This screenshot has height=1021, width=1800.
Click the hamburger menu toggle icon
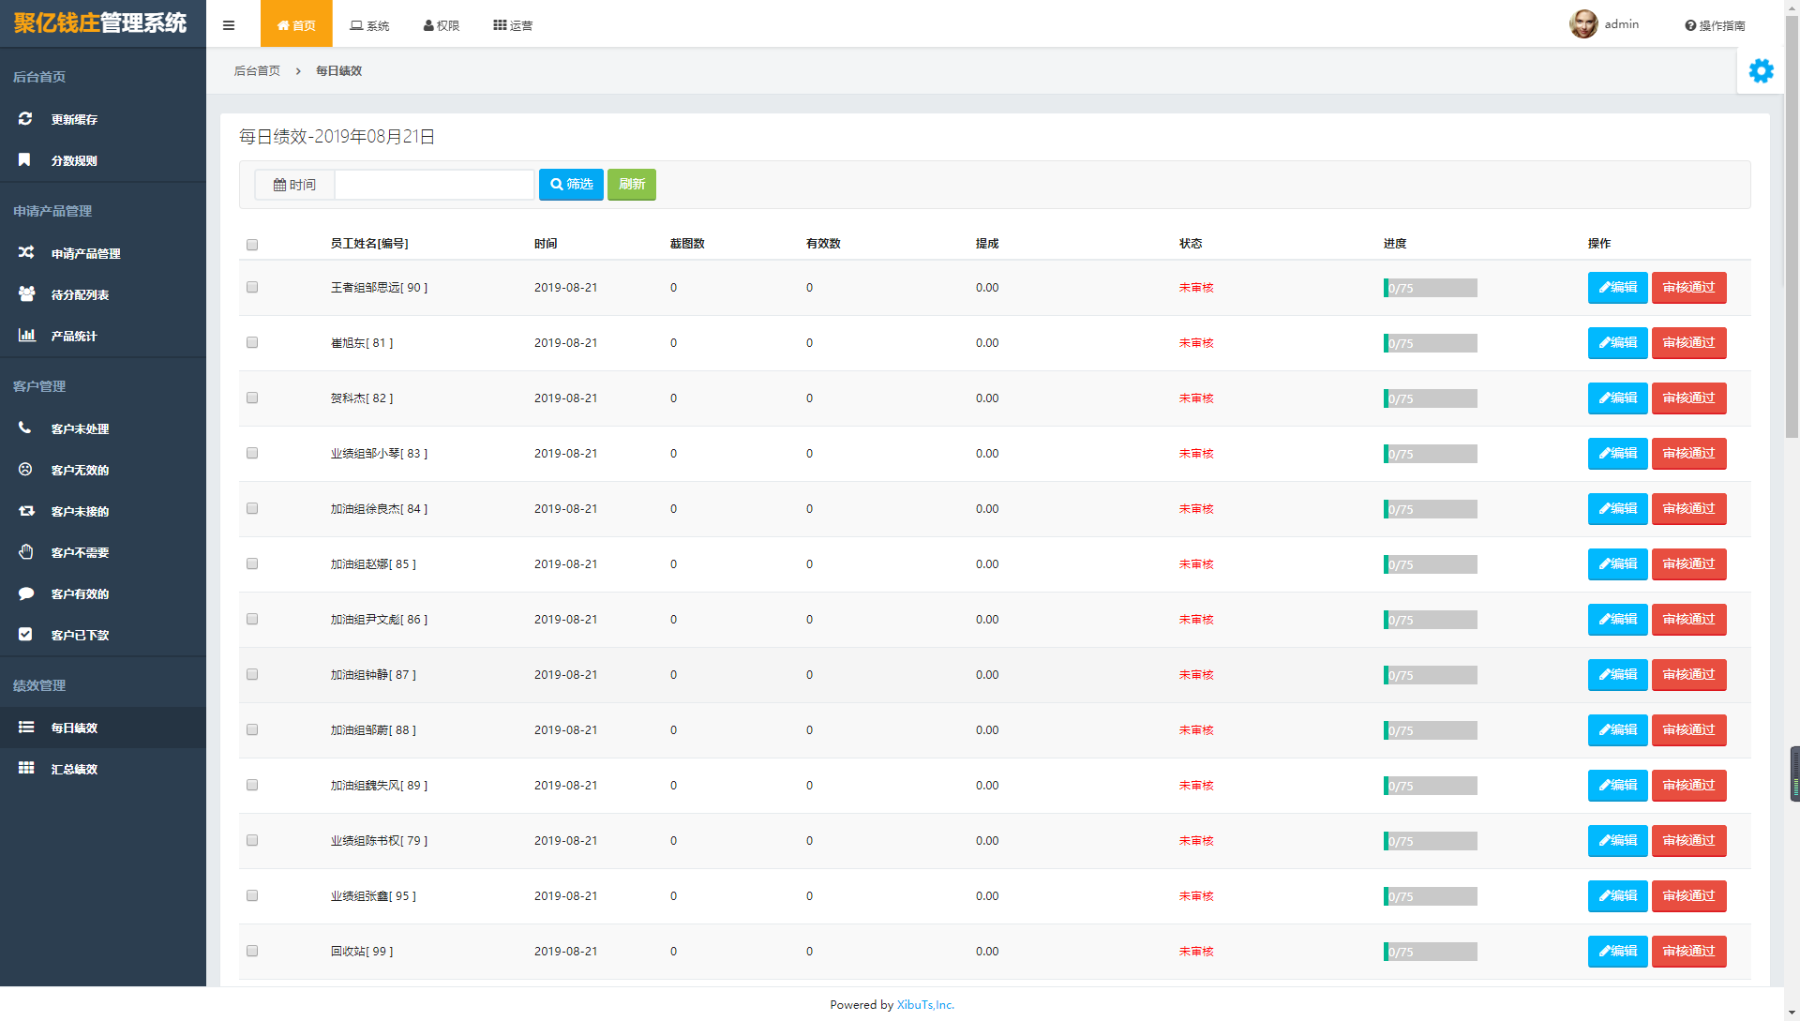229,25
